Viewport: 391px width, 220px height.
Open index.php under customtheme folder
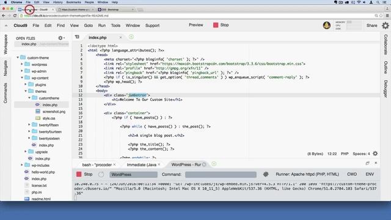50,105
